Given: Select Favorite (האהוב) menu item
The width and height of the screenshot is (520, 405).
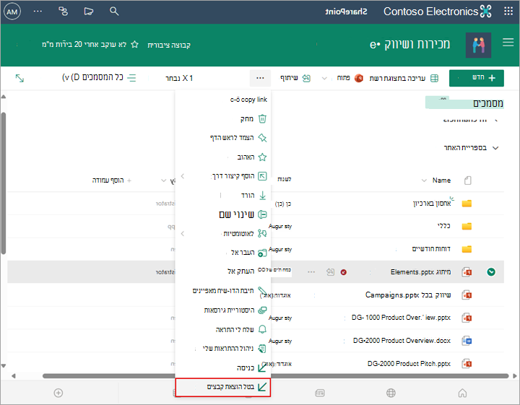Looking at the screenshot, I should [223, 157].
